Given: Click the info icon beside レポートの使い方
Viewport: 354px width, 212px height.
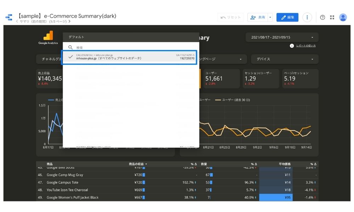Looking at the screenshot, I should coord(292,46).
